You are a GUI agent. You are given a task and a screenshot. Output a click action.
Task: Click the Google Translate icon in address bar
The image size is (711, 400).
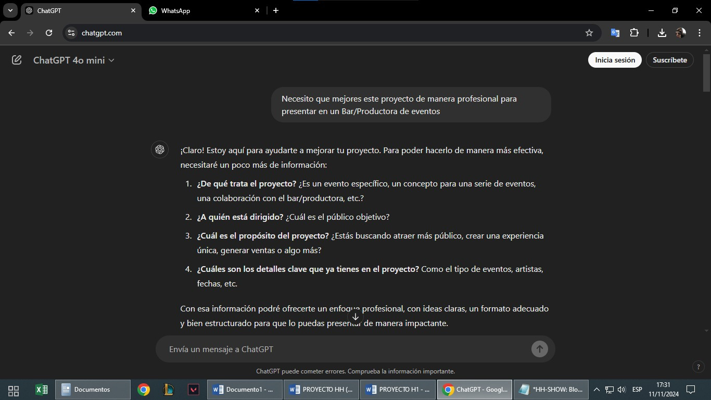615,33
